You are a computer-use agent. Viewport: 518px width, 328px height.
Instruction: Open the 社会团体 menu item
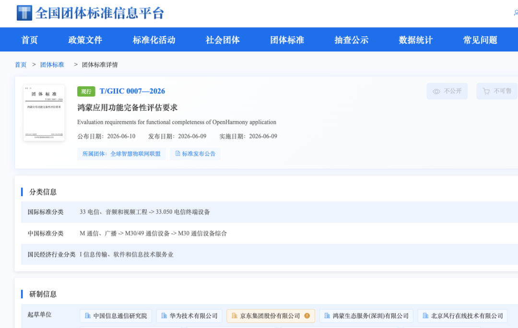(x=223, y=40)
